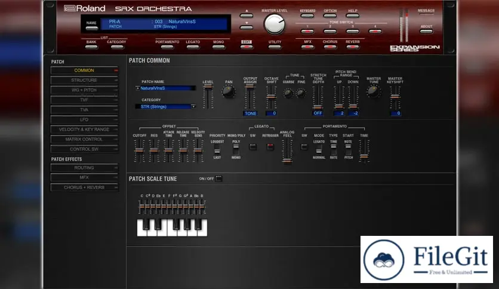The image size is (499, 289).
Task: Turn the MASTER TUNE knob
Action: (373, 92)
